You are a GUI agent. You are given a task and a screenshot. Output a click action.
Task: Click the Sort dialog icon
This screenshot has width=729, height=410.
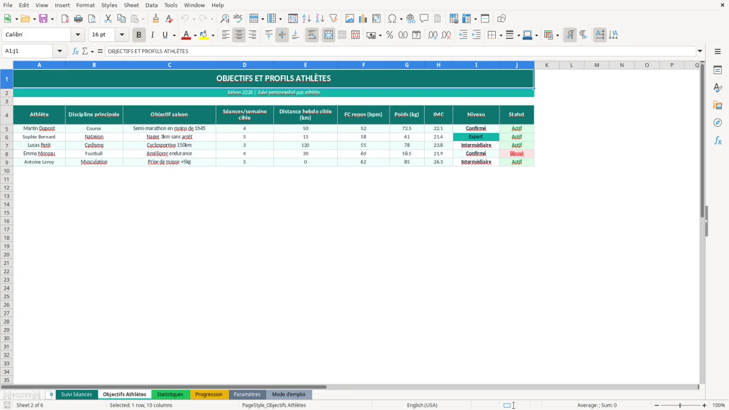pos(293,19)
